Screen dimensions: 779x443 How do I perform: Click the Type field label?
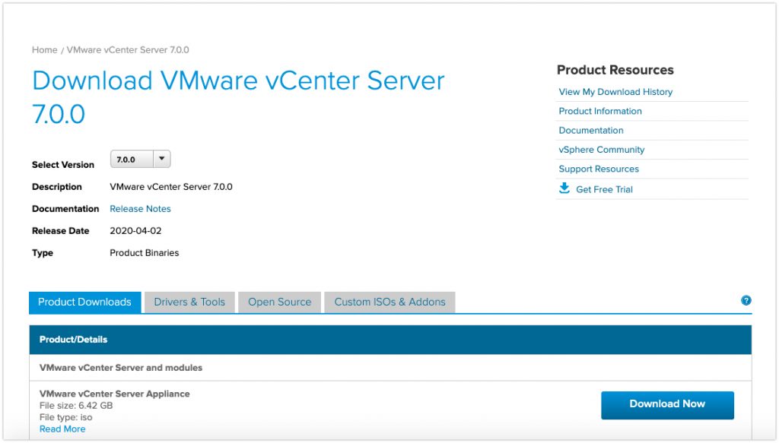[x=43, y=253]
